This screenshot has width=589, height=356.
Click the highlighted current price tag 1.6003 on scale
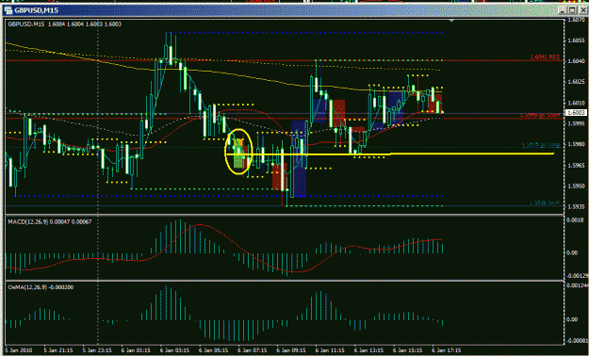[x=576, y=112]
